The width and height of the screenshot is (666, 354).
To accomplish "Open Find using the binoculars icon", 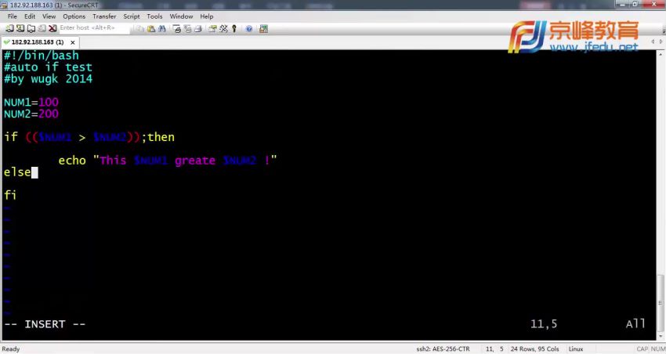I will pos(161,28).
